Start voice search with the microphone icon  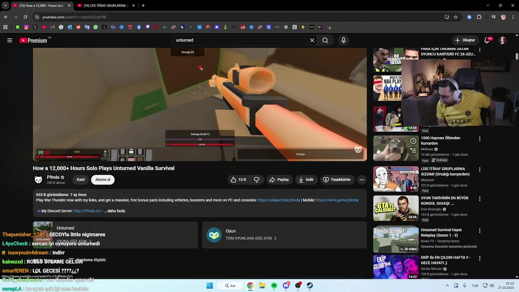pos(343,40)
